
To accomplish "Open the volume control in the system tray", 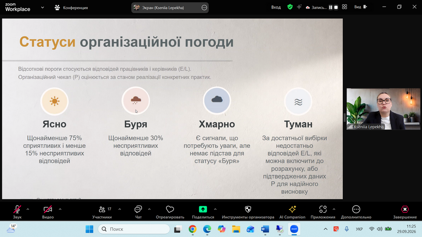I will point(379,229).
